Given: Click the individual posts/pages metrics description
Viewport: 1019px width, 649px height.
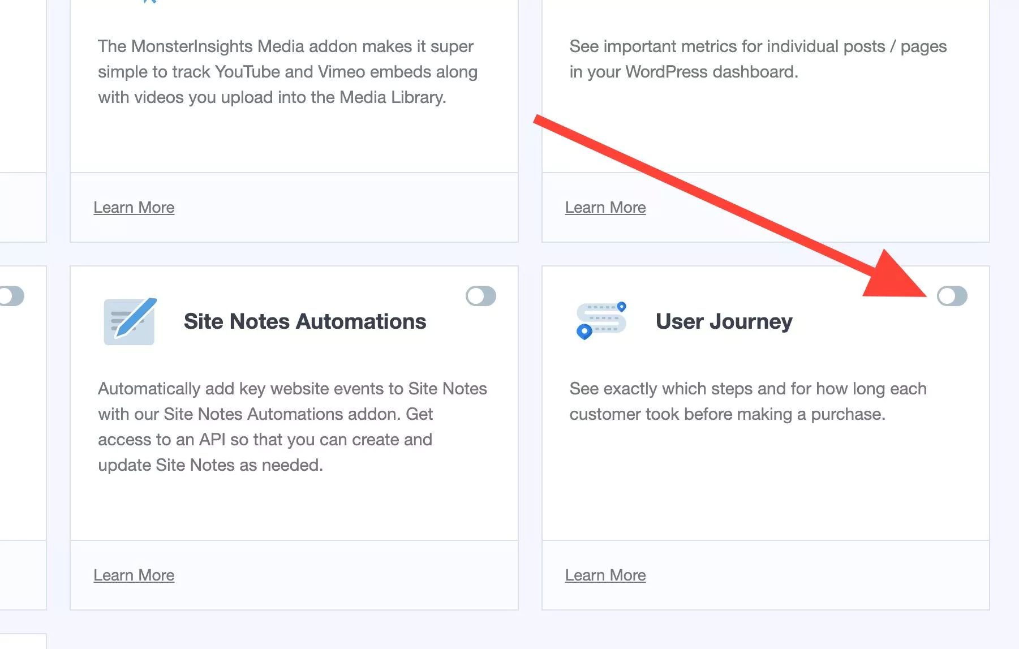Looking at the screenshot, I should (x=758, y=59).
